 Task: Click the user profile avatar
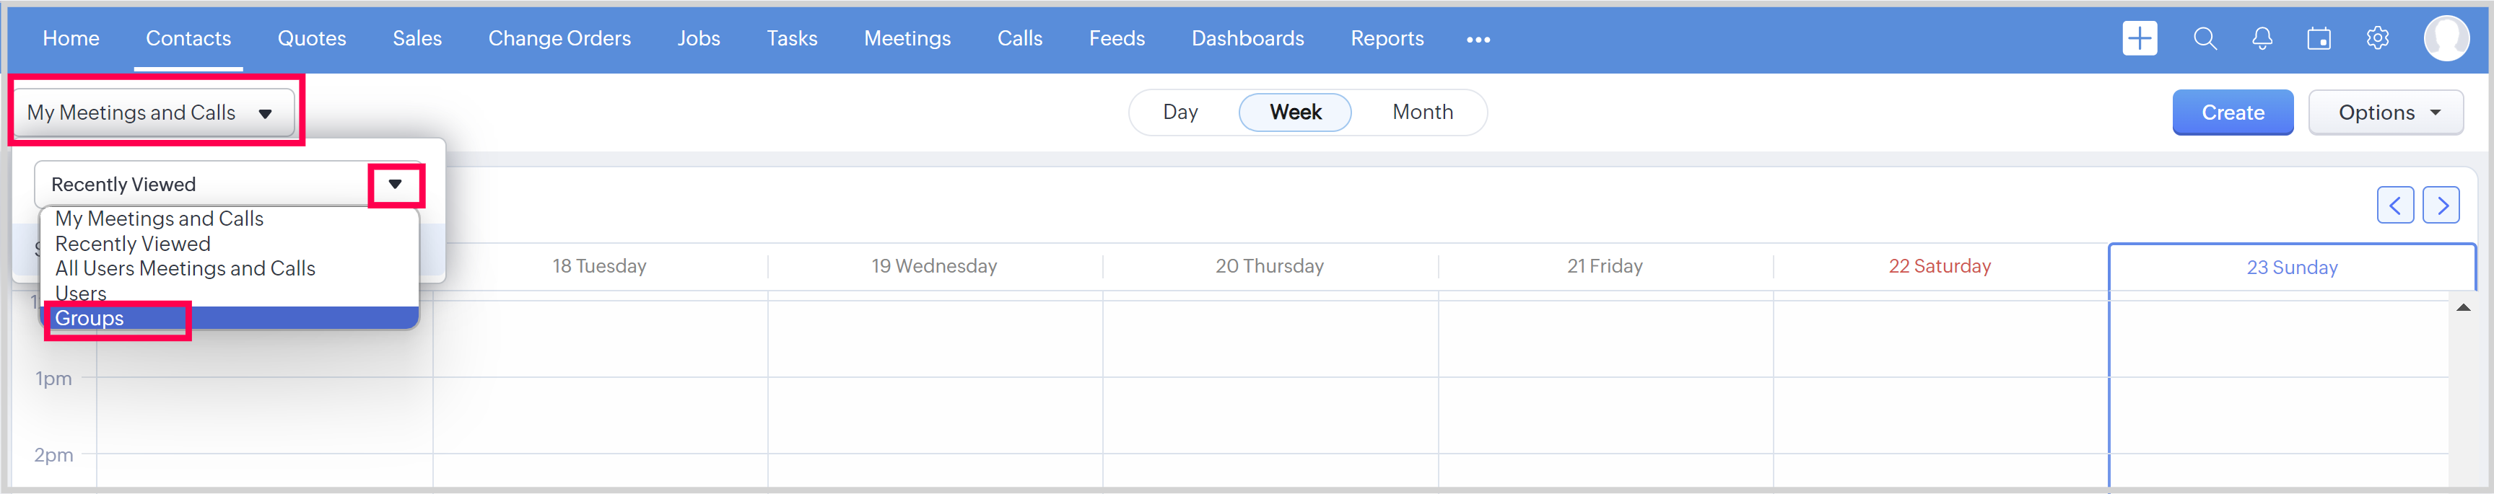2446,39
